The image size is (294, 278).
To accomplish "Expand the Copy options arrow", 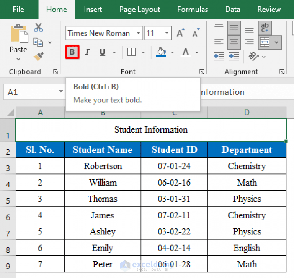I will (50, 42).
